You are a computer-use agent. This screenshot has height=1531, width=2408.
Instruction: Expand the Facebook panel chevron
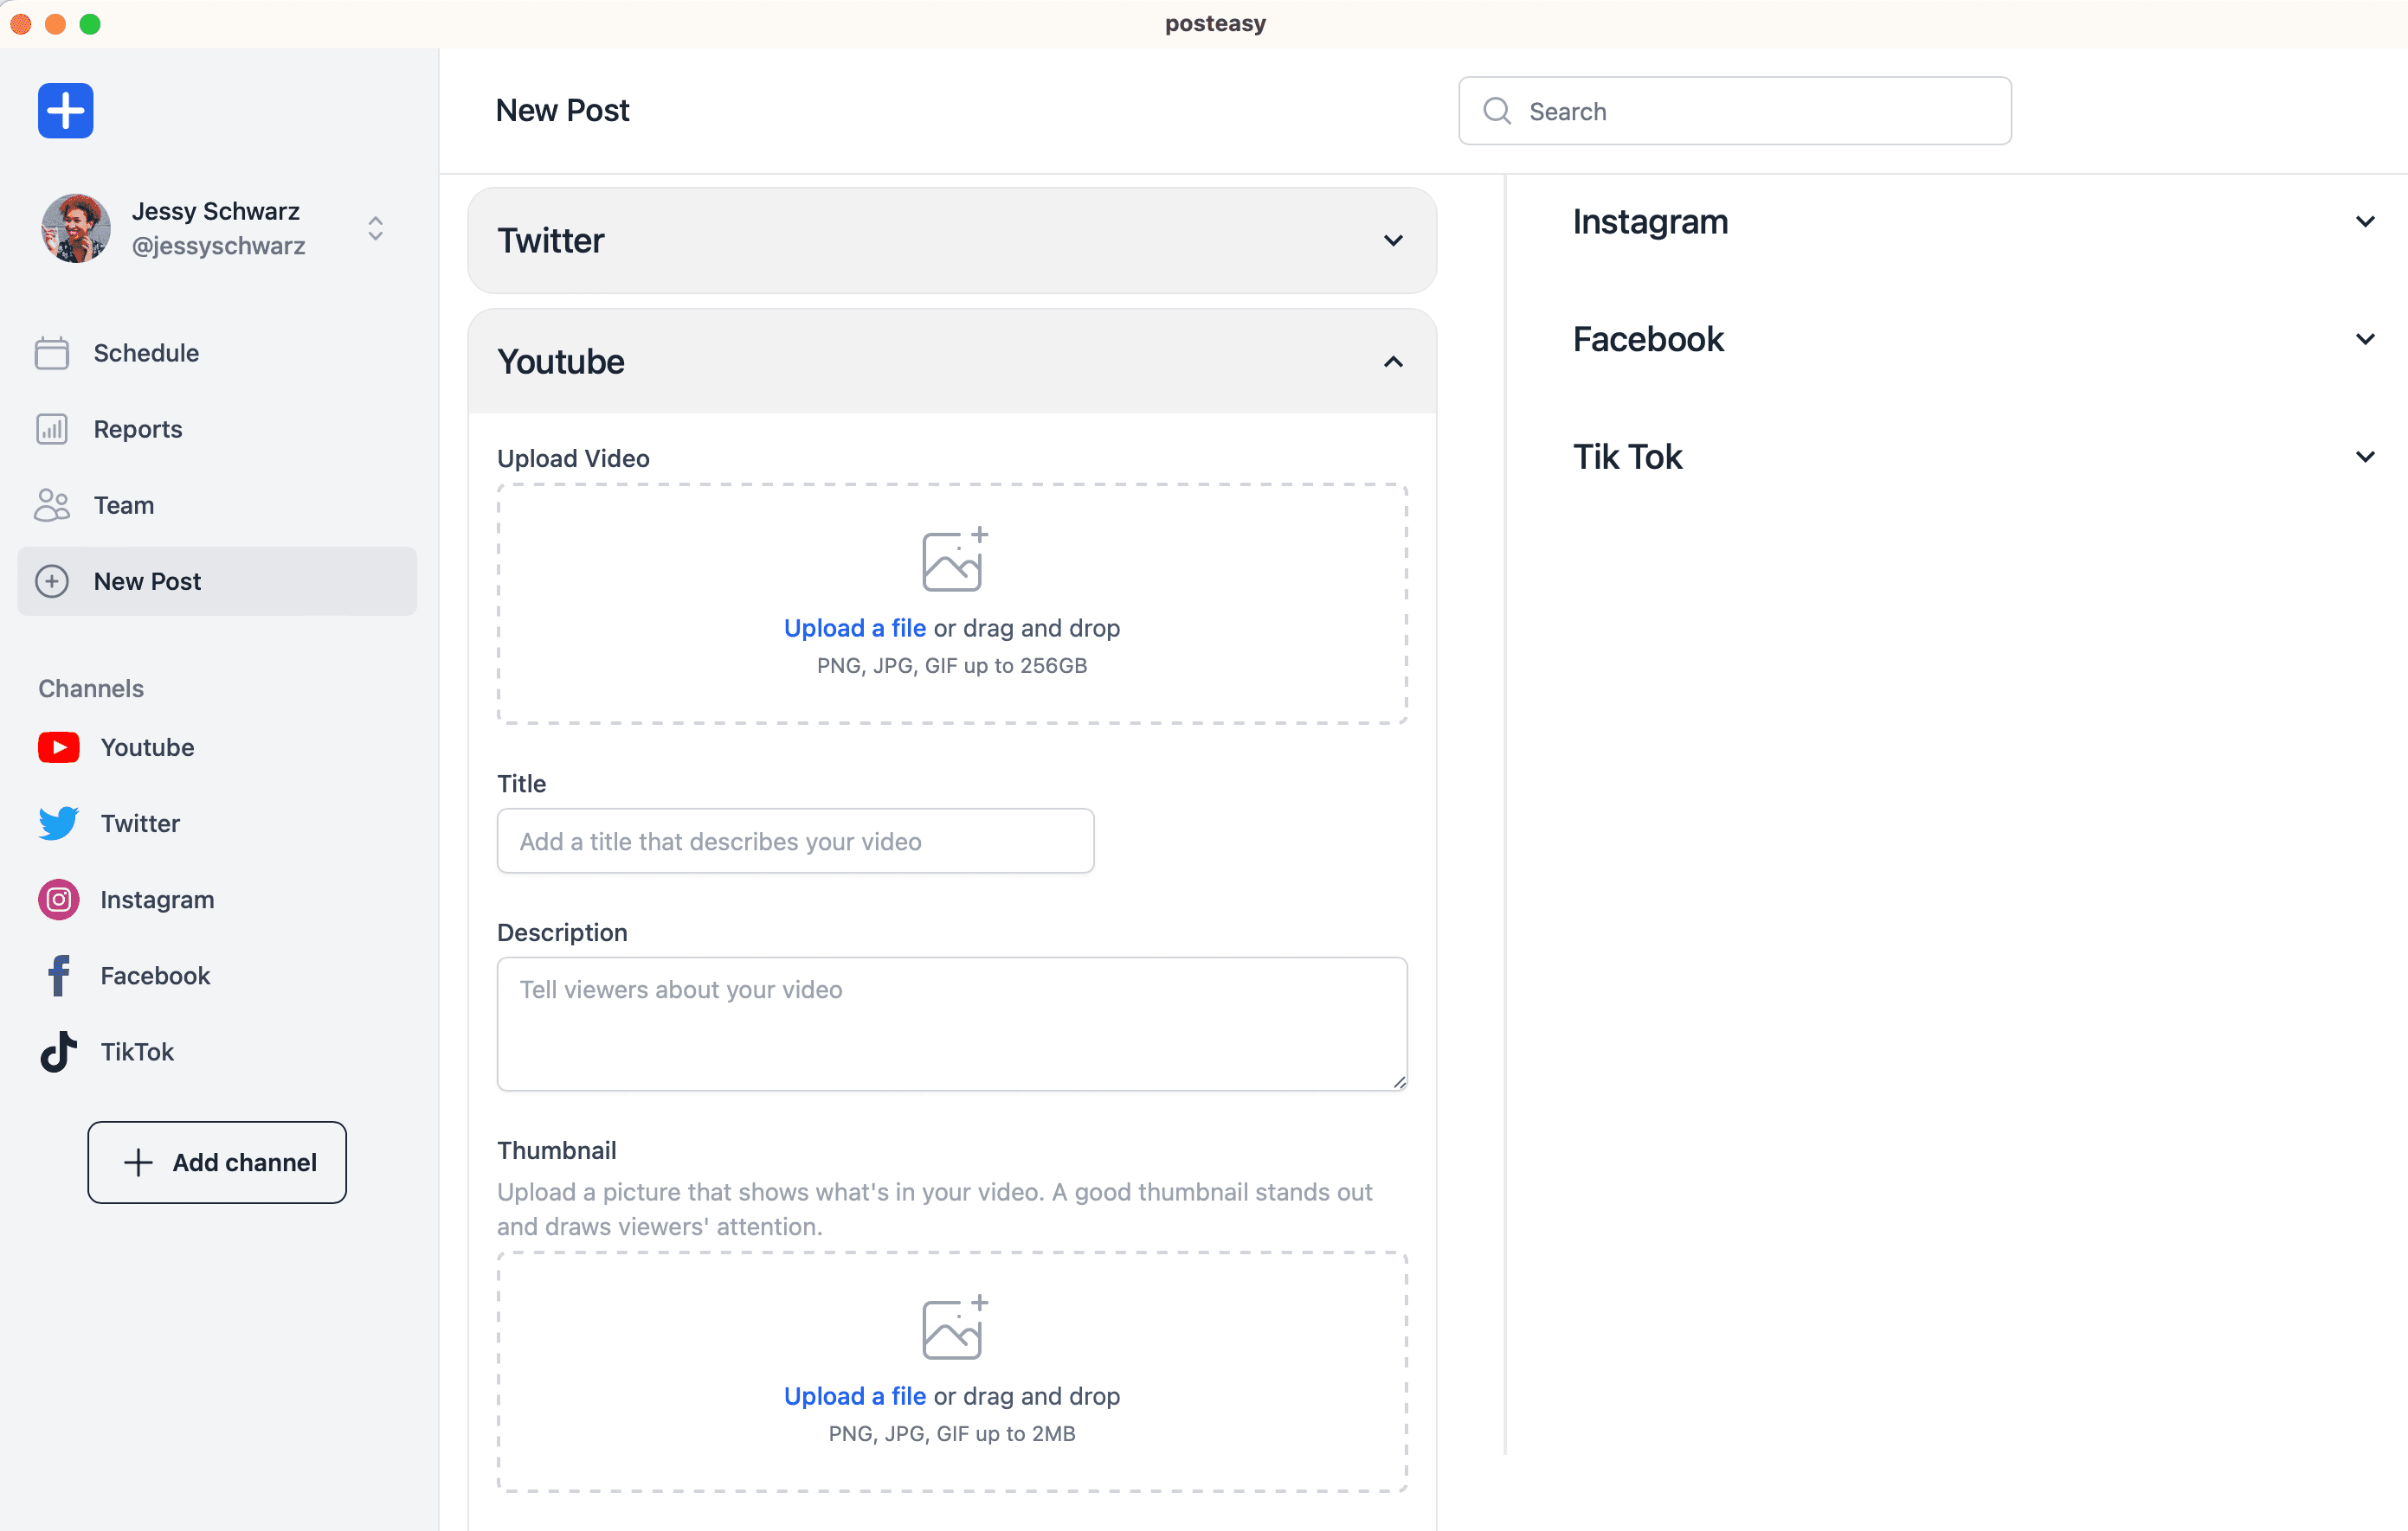point(2364,340)
